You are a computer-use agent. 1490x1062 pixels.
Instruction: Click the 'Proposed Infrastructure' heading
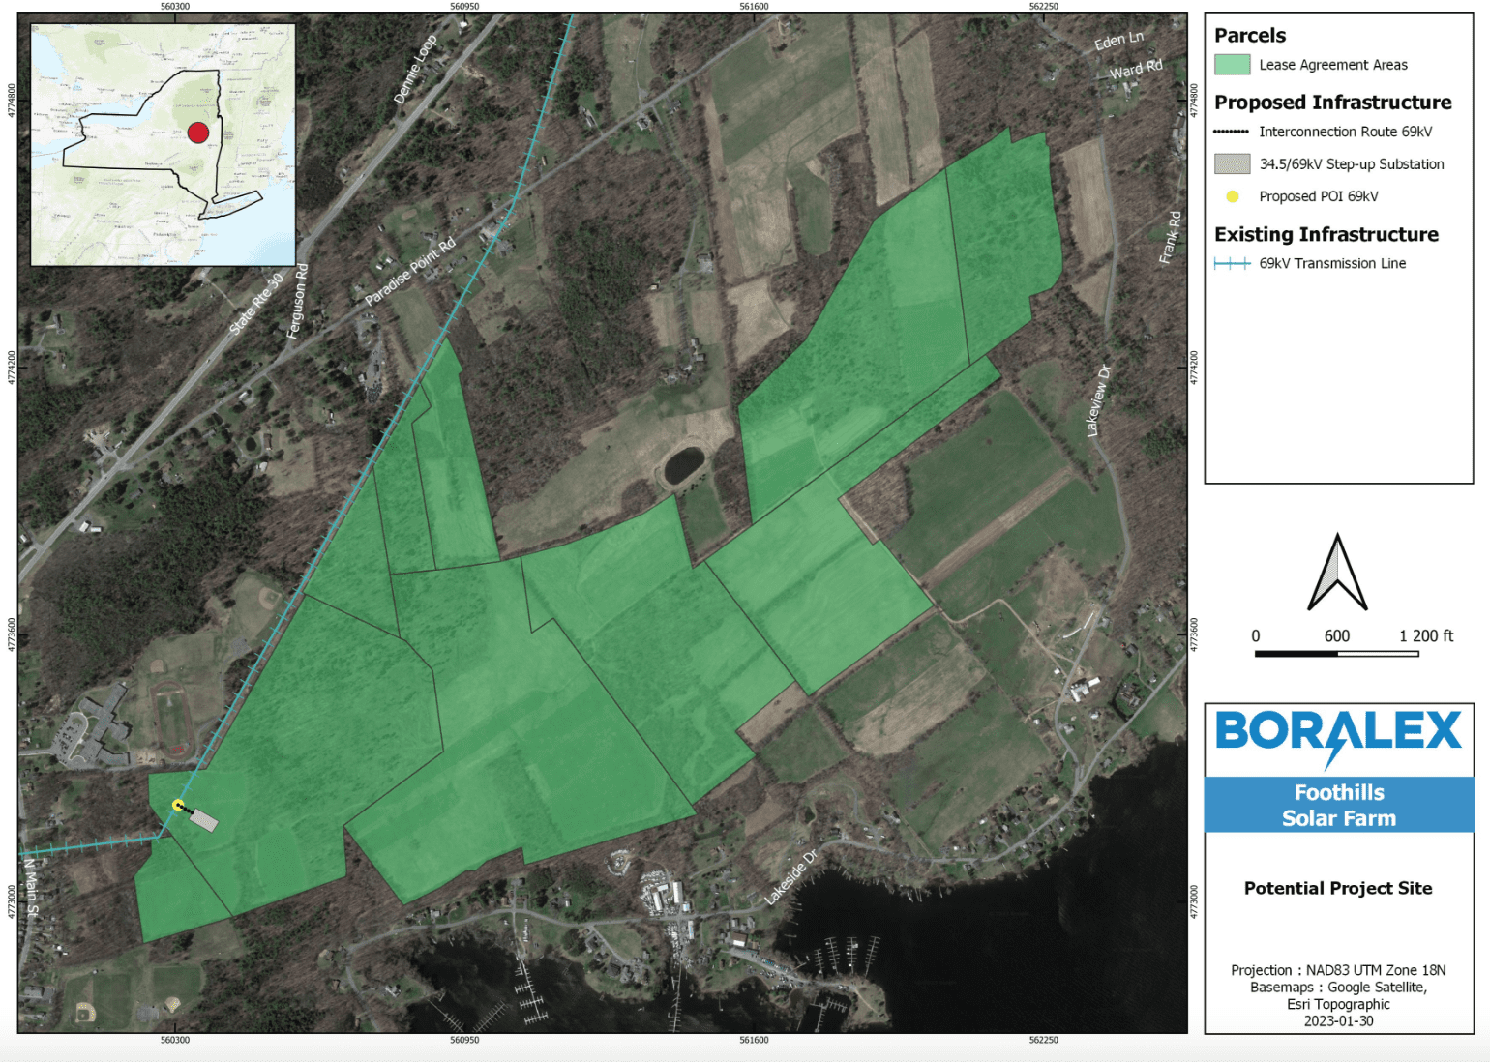click(1332, 103)
